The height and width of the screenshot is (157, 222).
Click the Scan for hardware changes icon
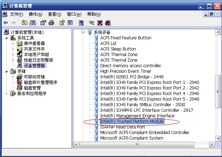pyautogui.click(x=81, y=23)
